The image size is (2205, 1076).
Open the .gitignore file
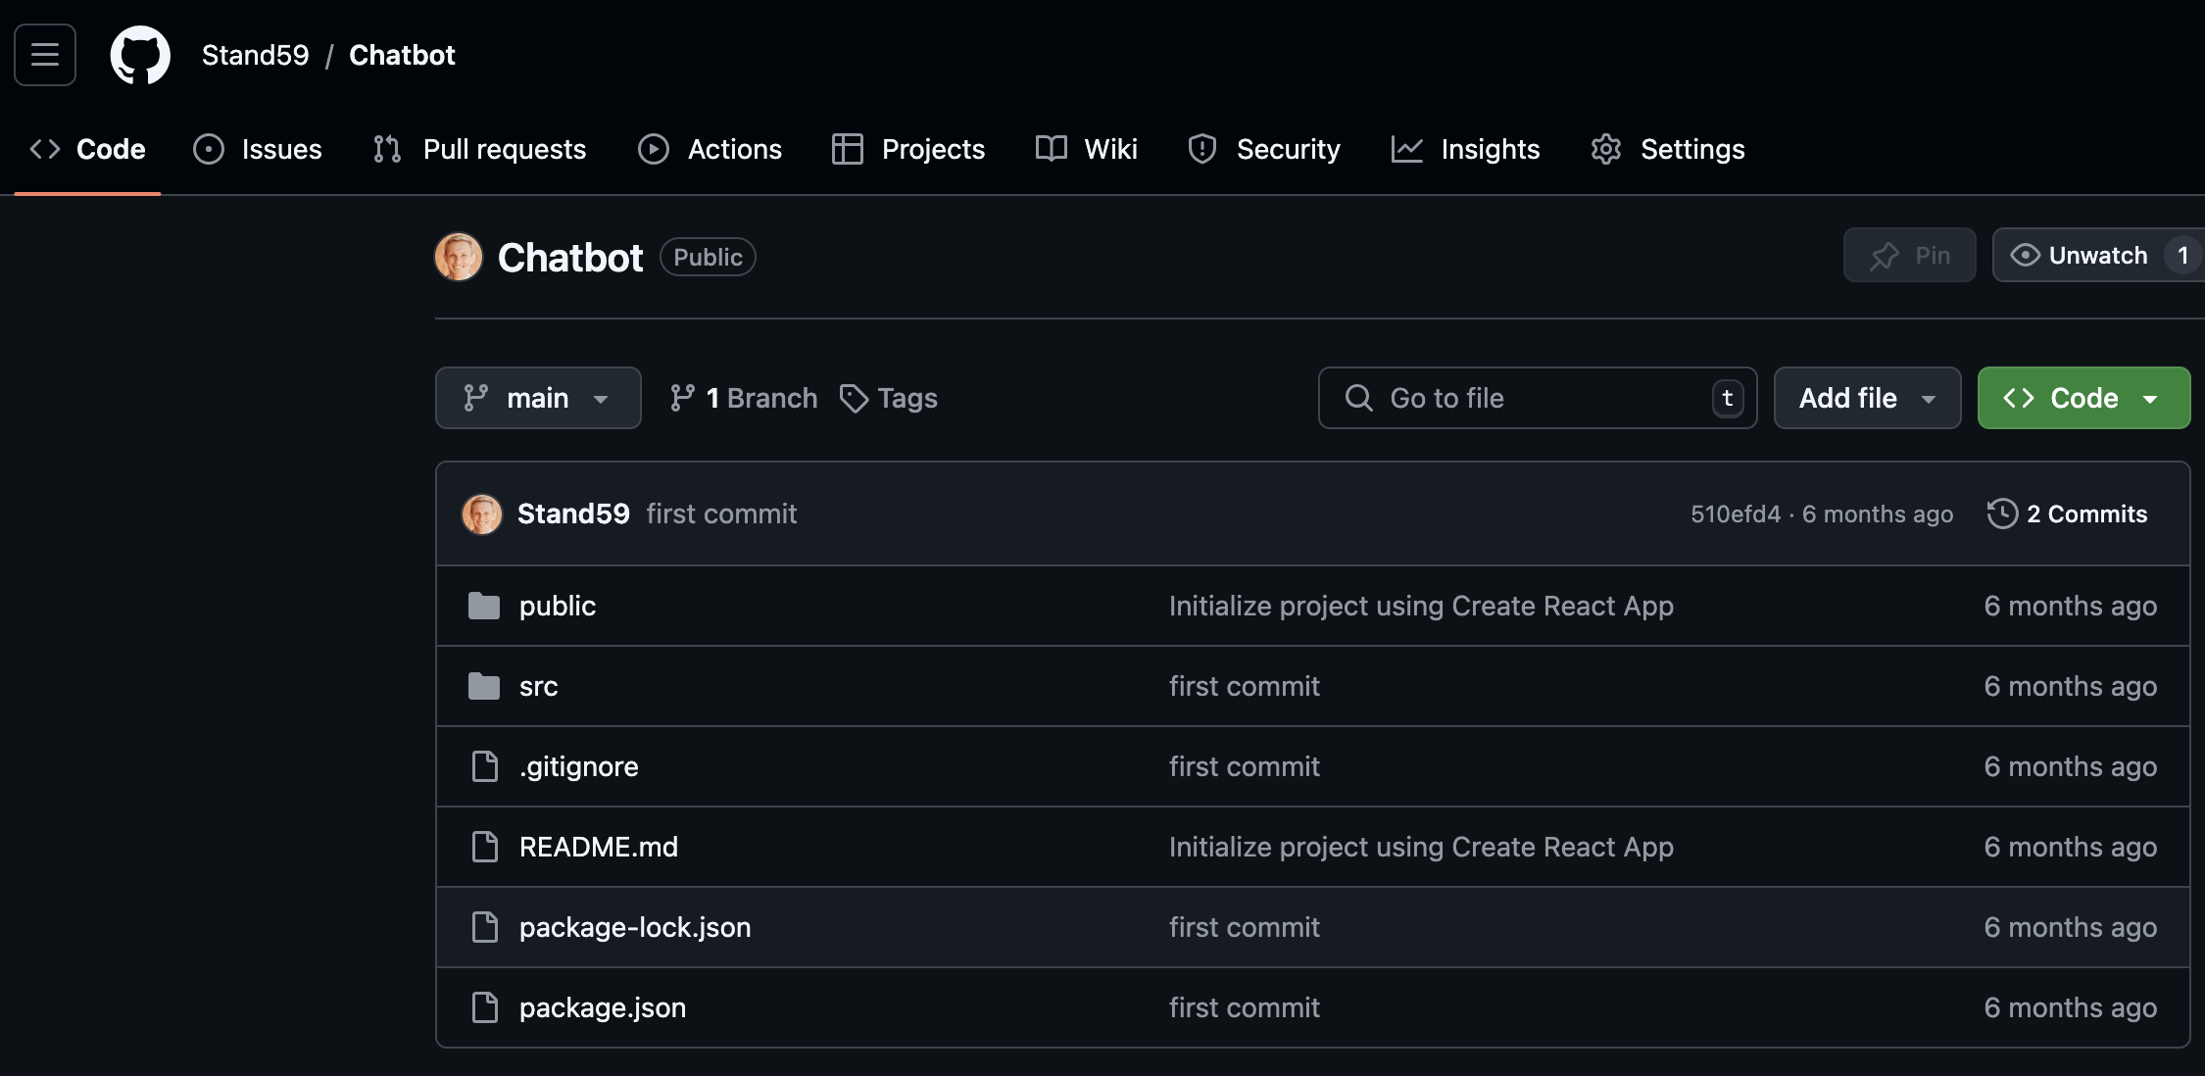pyautogui.click(x=579, y=766)
